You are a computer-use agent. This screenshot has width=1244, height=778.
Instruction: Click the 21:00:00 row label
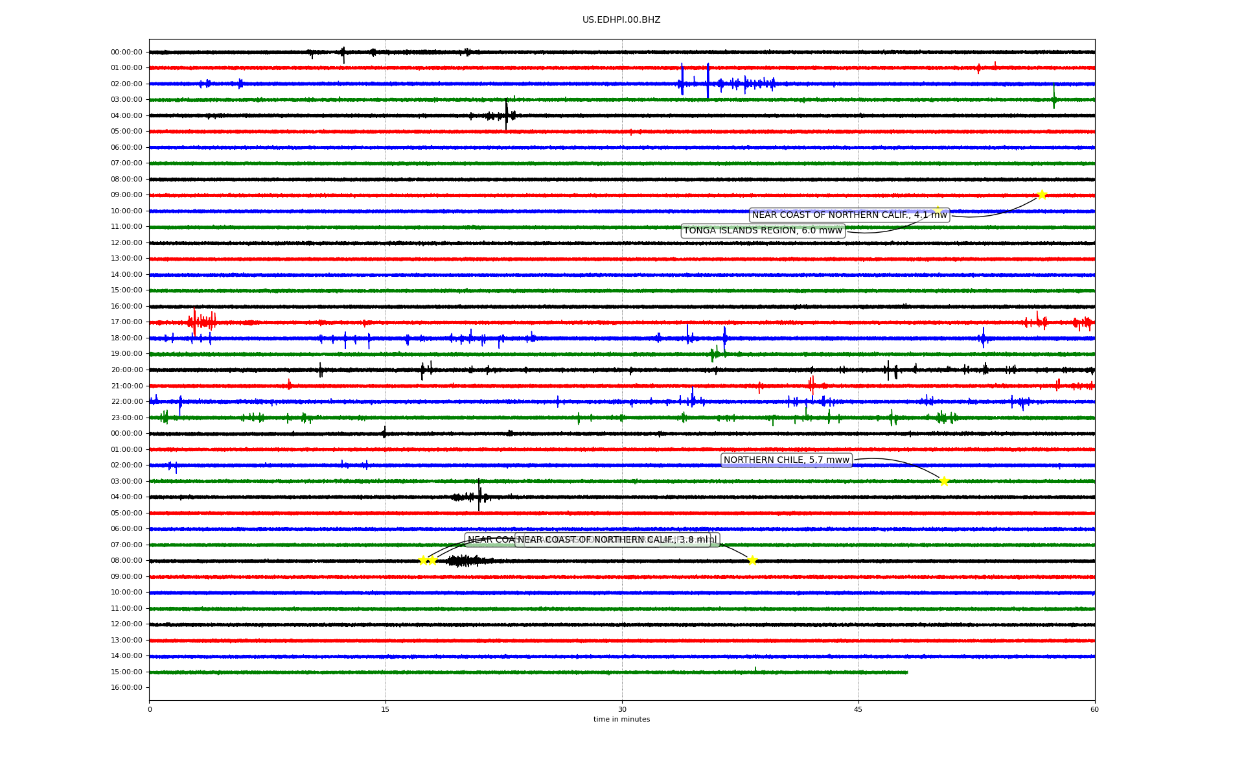[126, 386]
